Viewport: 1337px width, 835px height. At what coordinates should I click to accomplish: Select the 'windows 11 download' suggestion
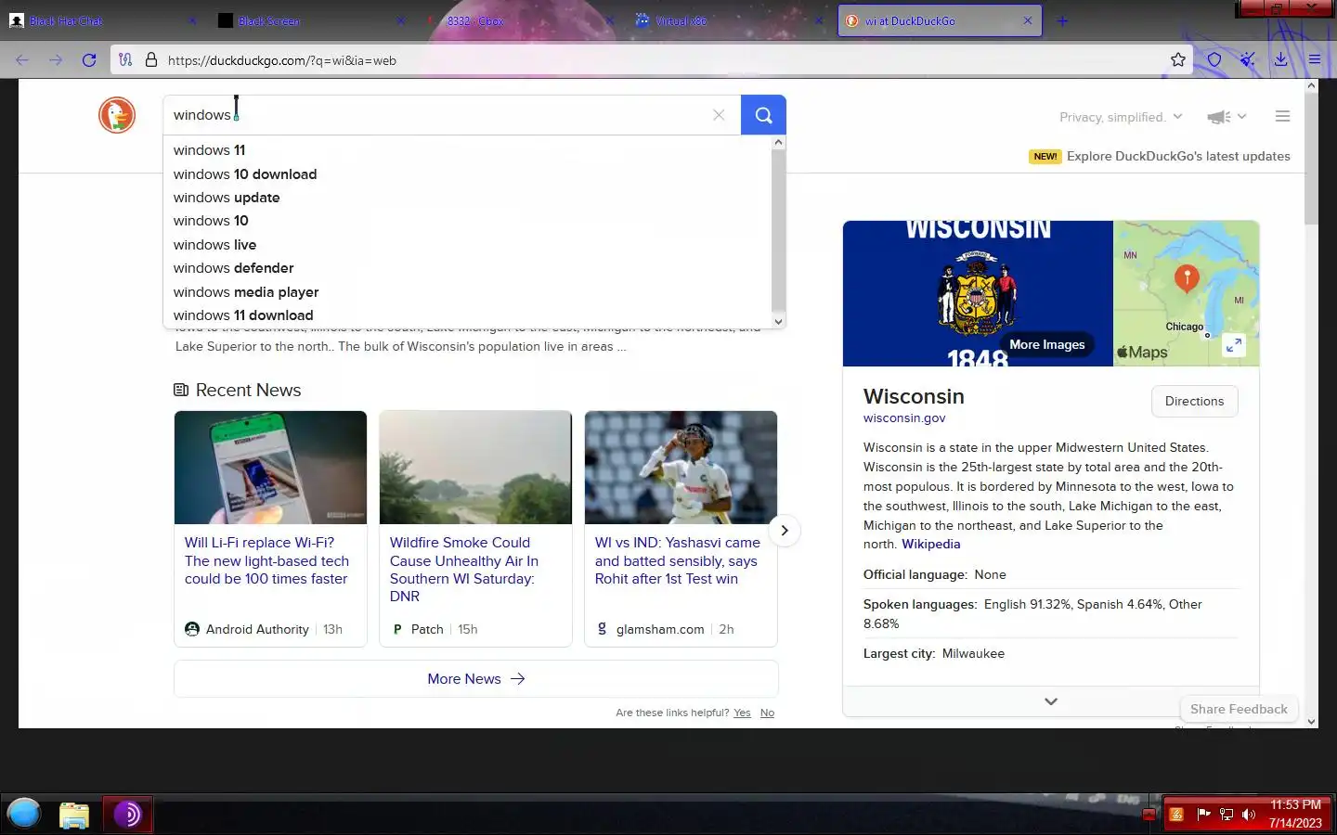click(468, 315)
